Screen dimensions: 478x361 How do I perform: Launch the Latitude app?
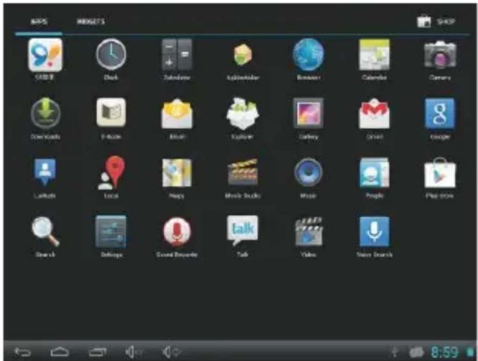click(45, 172)
